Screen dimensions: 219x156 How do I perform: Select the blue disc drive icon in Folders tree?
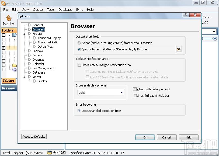click(14, 70)
